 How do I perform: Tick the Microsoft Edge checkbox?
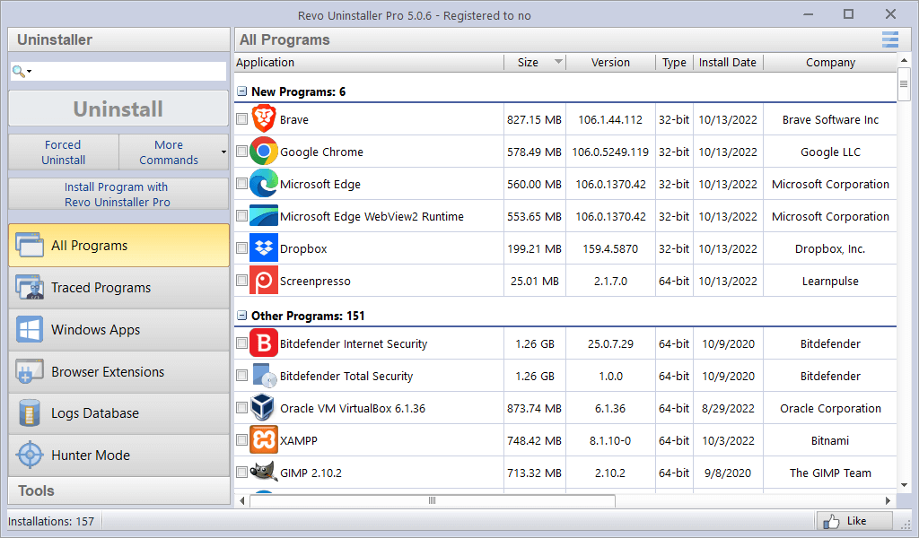241,183
